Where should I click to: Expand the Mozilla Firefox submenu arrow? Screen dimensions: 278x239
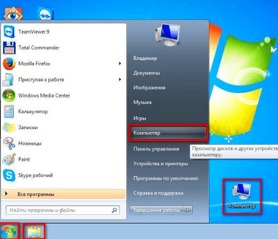pos(120,63)
